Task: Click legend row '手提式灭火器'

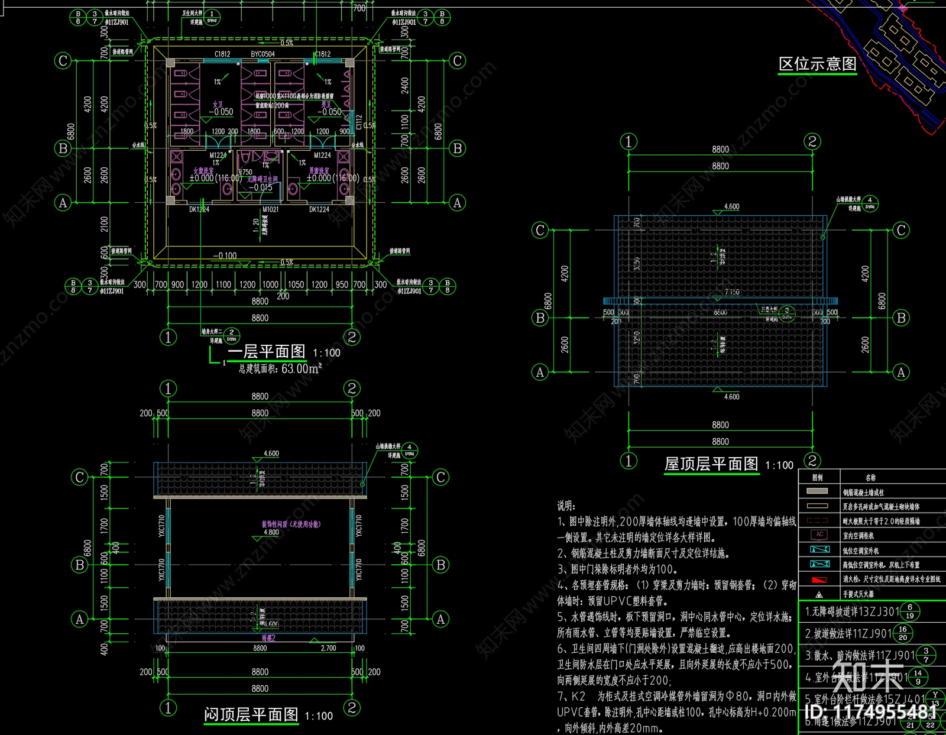Action: click(858, 594)
